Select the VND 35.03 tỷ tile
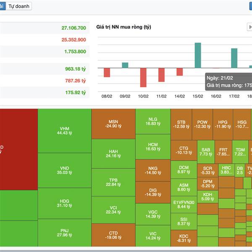Image resolution: width=252 pixels, height=252 pixels. pyautogui.click(x=64, y=170)
